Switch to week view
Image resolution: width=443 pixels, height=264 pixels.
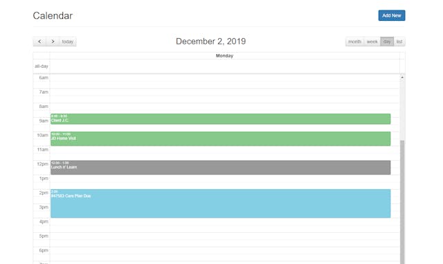tap(372, 42)
